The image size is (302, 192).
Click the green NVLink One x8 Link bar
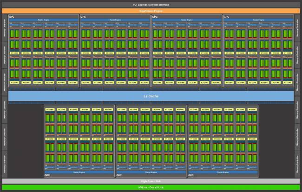pyautogui.click(x=151, y=187)
